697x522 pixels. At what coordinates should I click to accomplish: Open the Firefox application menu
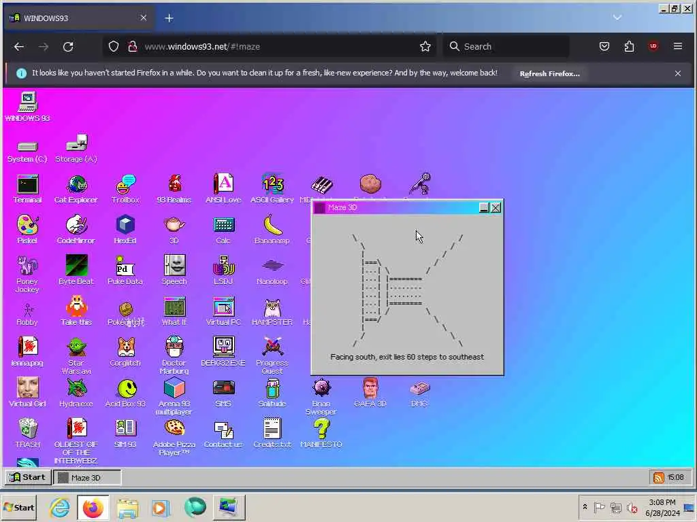677,46
